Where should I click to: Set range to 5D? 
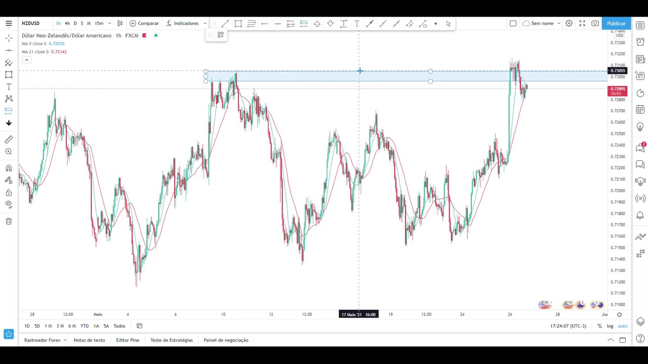pos(37,326)
